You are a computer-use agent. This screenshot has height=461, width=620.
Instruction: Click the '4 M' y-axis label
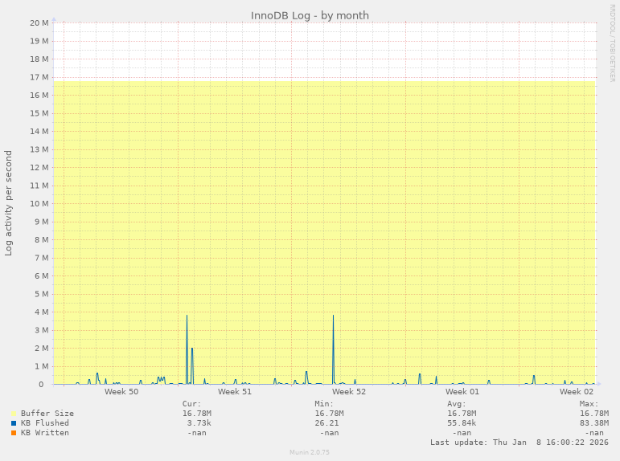point(42,312)
